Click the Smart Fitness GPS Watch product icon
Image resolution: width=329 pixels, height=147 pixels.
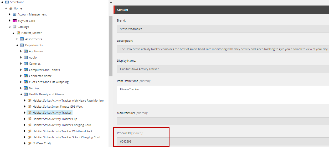30,107
